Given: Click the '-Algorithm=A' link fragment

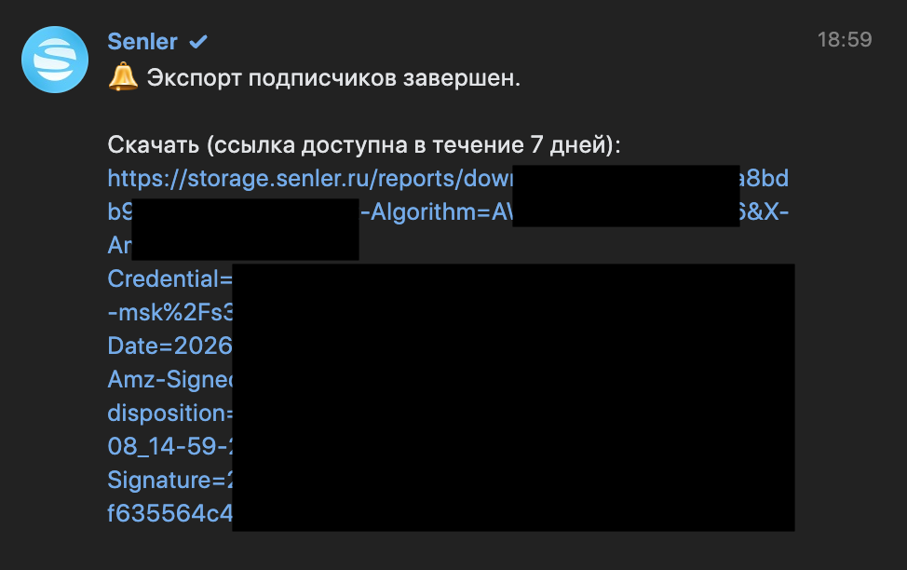Looking at the screenshot, I should point(436,211).
